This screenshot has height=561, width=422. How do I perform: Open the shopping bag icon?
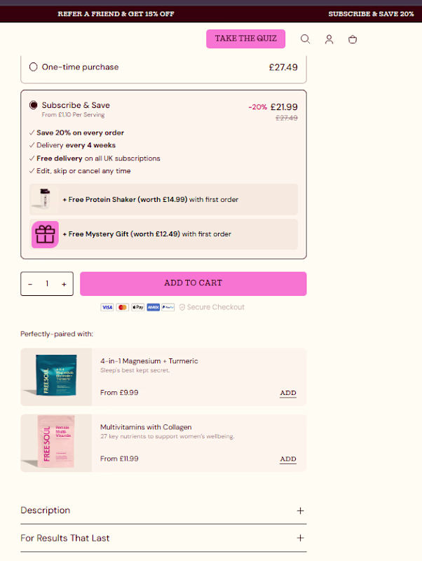(x=353, y=39)
